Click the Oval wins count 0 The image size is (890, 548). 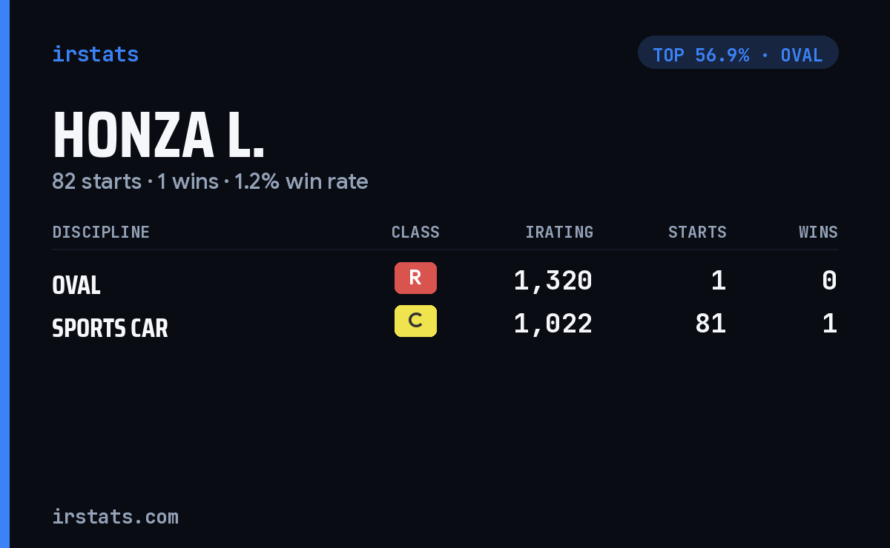(x=830, y=281)
